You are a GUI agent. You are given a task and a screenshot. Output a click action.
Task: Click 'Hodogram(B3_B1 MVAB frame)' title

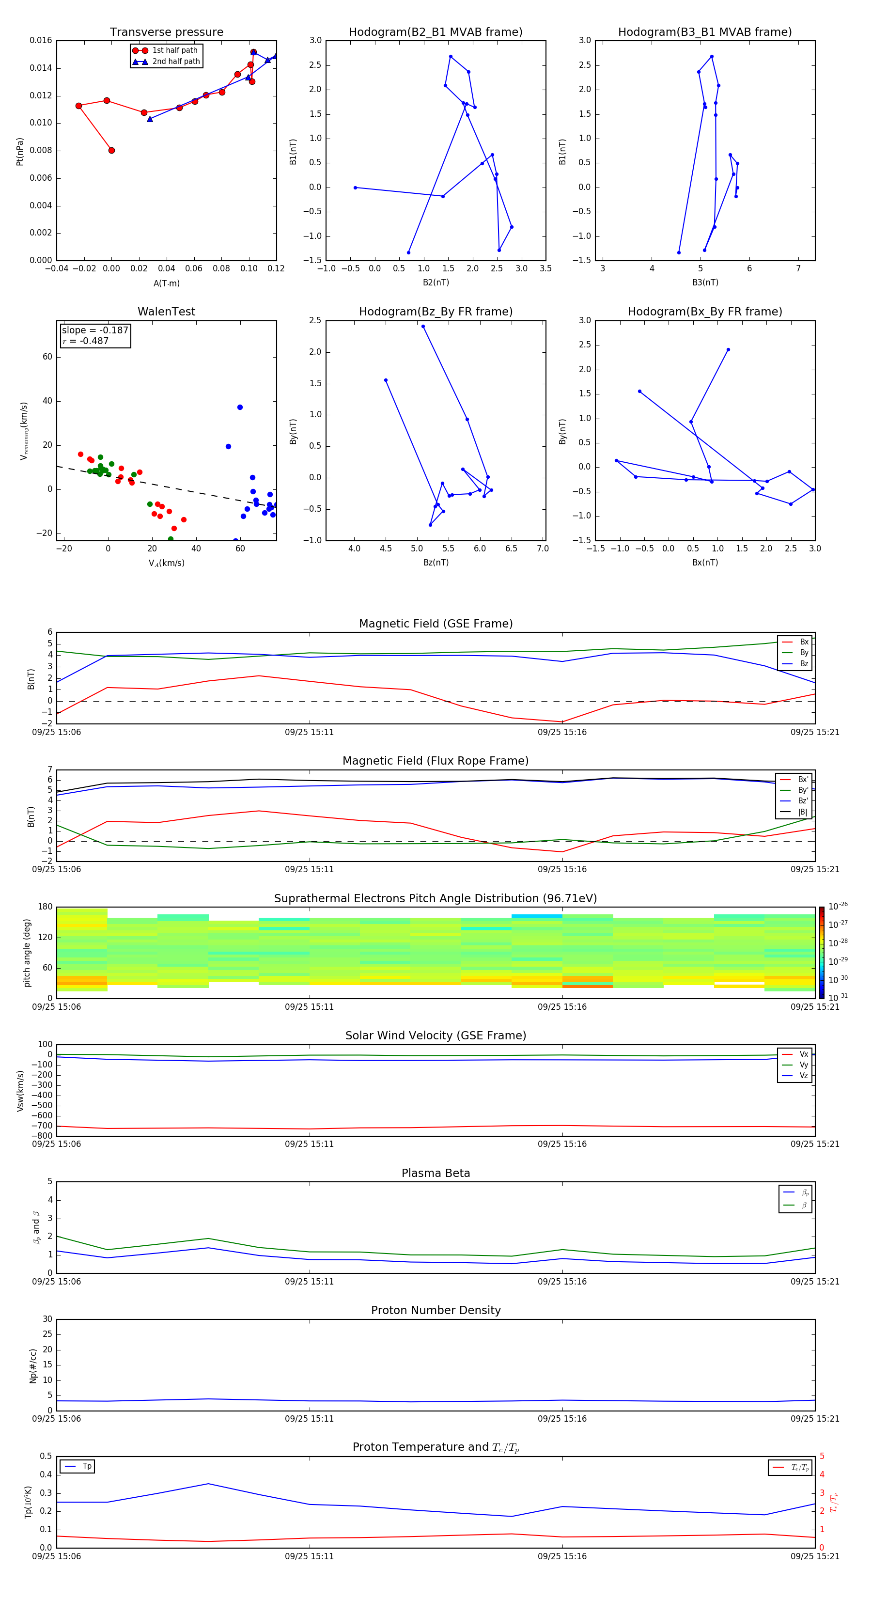coord(705,31)
